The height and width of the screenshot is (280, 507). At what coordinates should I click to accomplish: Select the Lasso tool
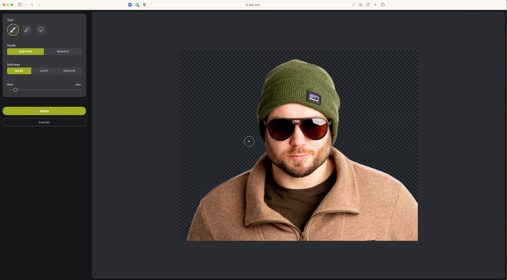tap(41, 30)
